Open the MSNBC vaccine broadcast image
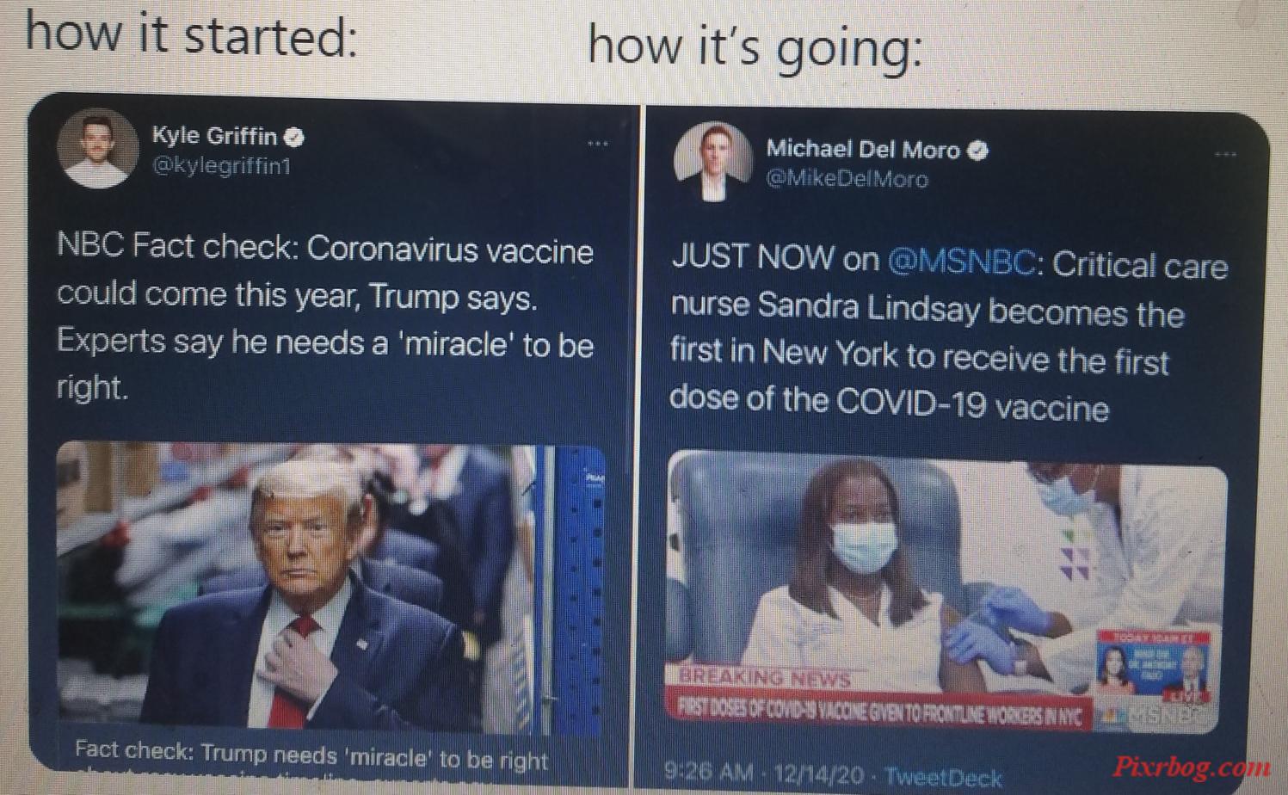This screenshot has height=795, width=1288. click(x=946, y=594)
